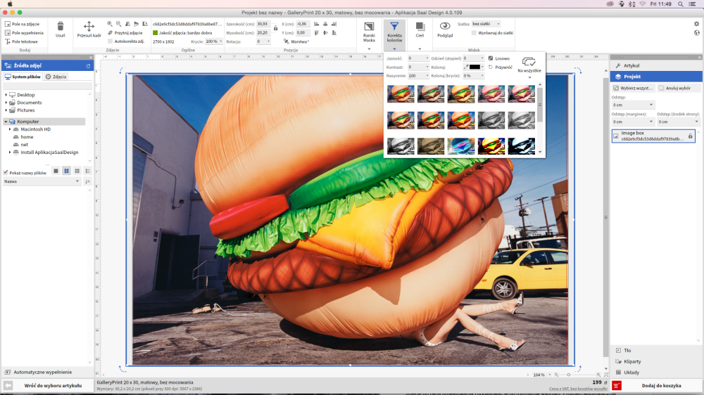The image size is (704, 395).
Task: Add a Pole na zdjęcie photo field
Action: click(x=22, y=24)
